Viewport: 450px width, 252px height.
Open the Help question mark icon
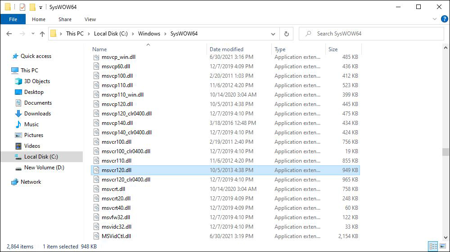[444, 19]
